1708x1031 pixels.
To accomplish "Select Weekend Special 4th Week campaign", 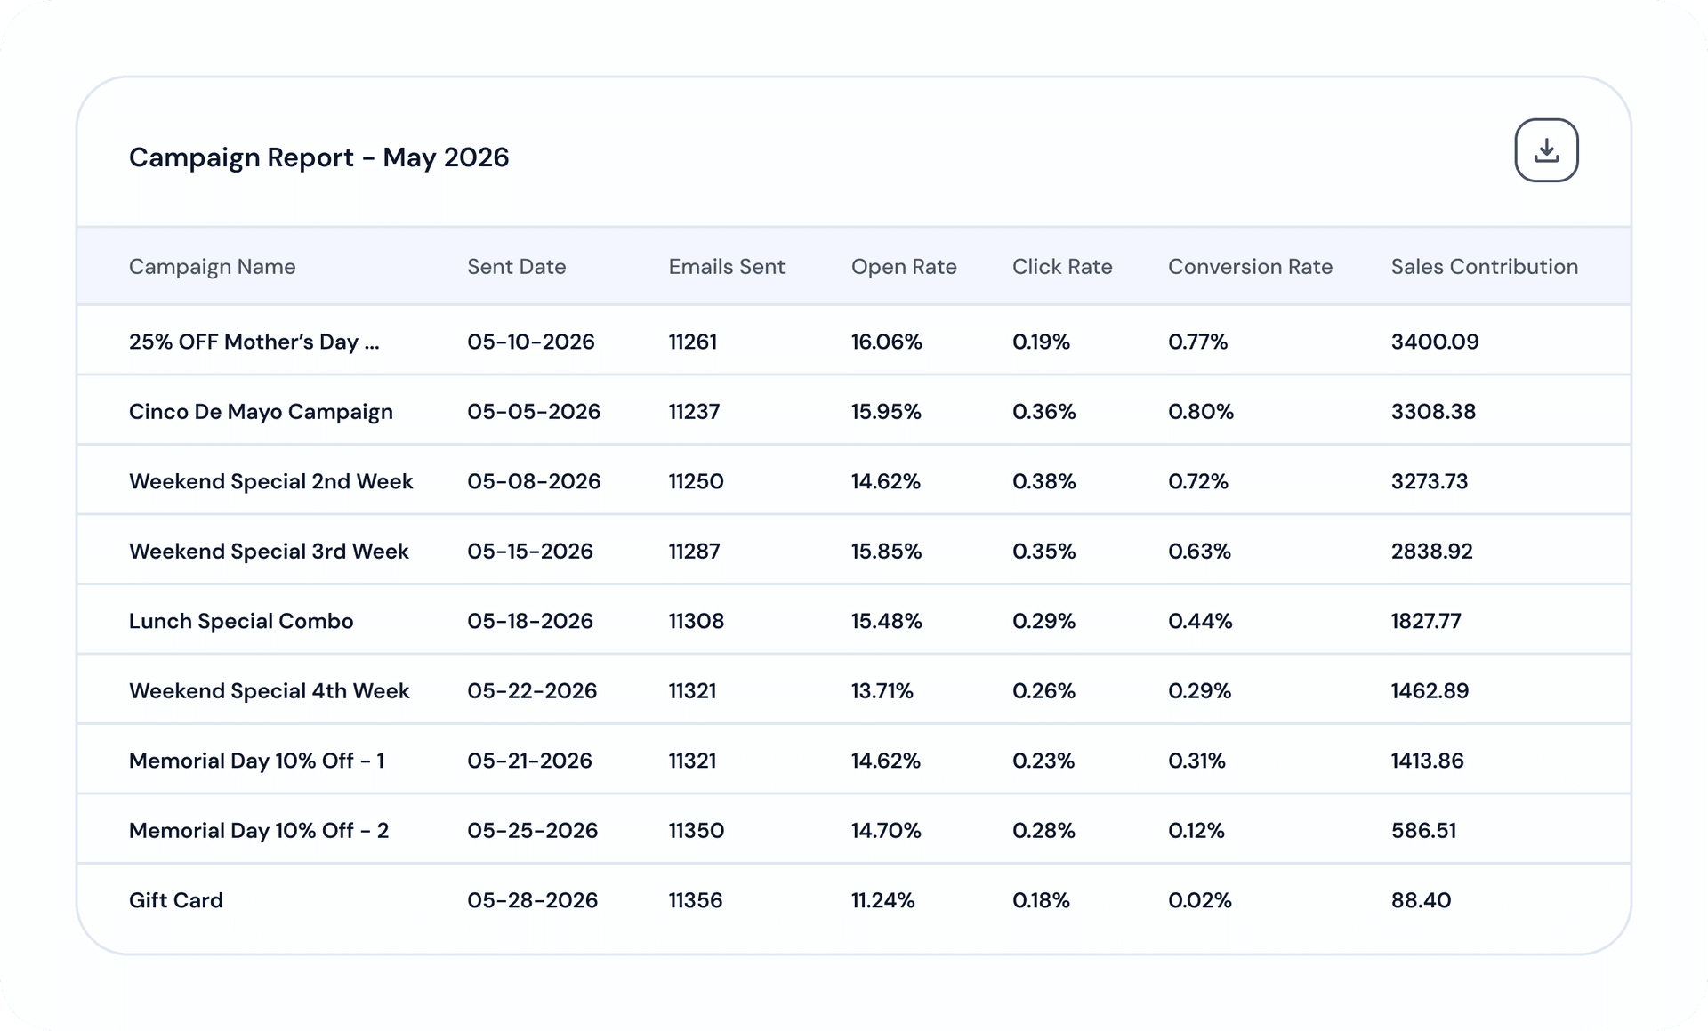I will tap(854, 690).
